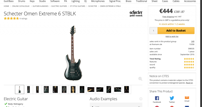Share the product via the Email icon

click(187, 99)
